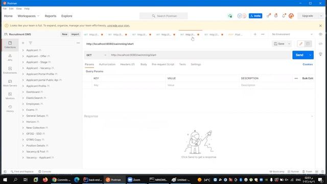This screenshot has height=184, width=327.
Task: Open the Mock Servers sidebar panel
Action: click(x=10, y=83)
